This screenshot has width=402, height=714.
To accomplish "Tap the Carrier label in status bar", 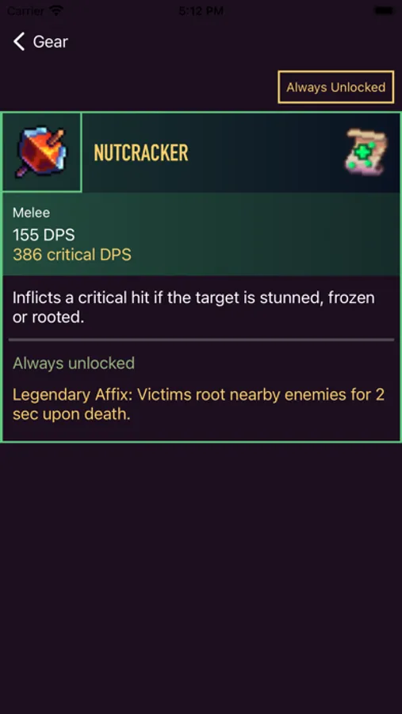I will 25,10.
